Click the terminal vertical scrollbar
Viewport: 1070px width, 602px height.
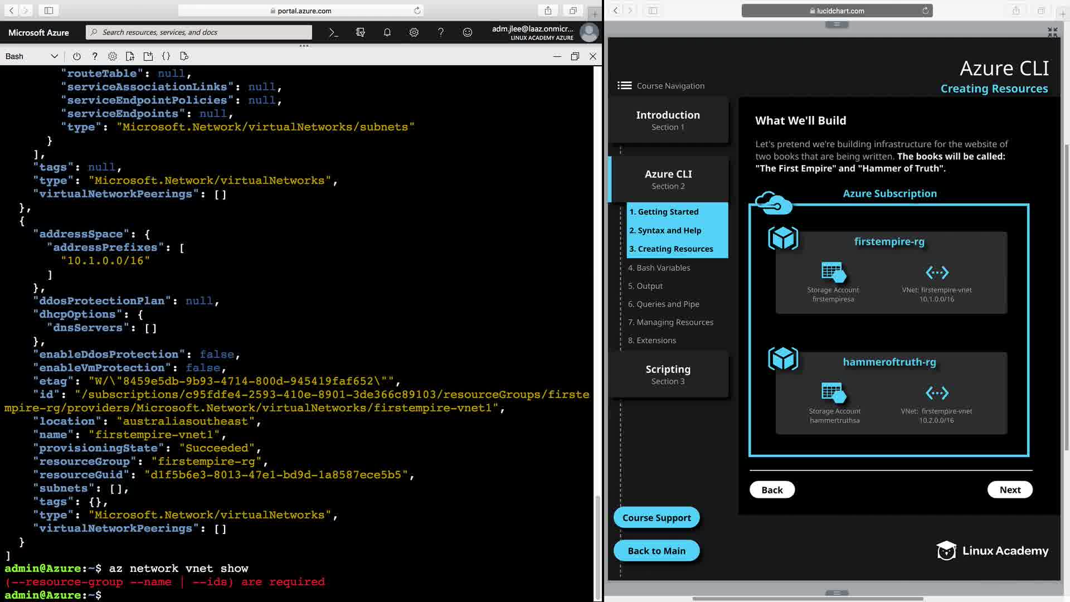[x=598, y=546]
